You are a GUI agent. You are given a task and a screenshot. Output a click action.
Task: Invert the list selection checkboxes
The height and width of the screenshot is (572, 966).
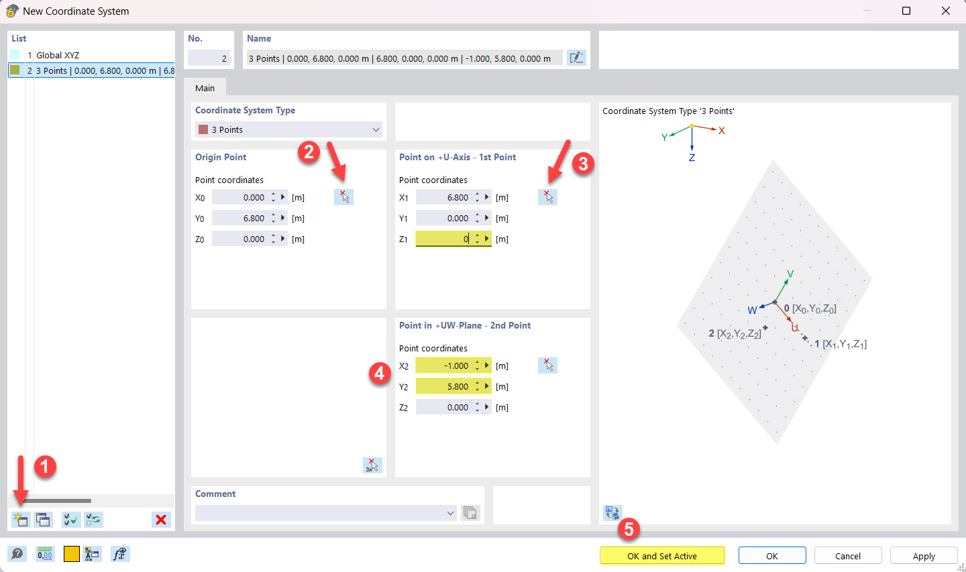point(93,519)
